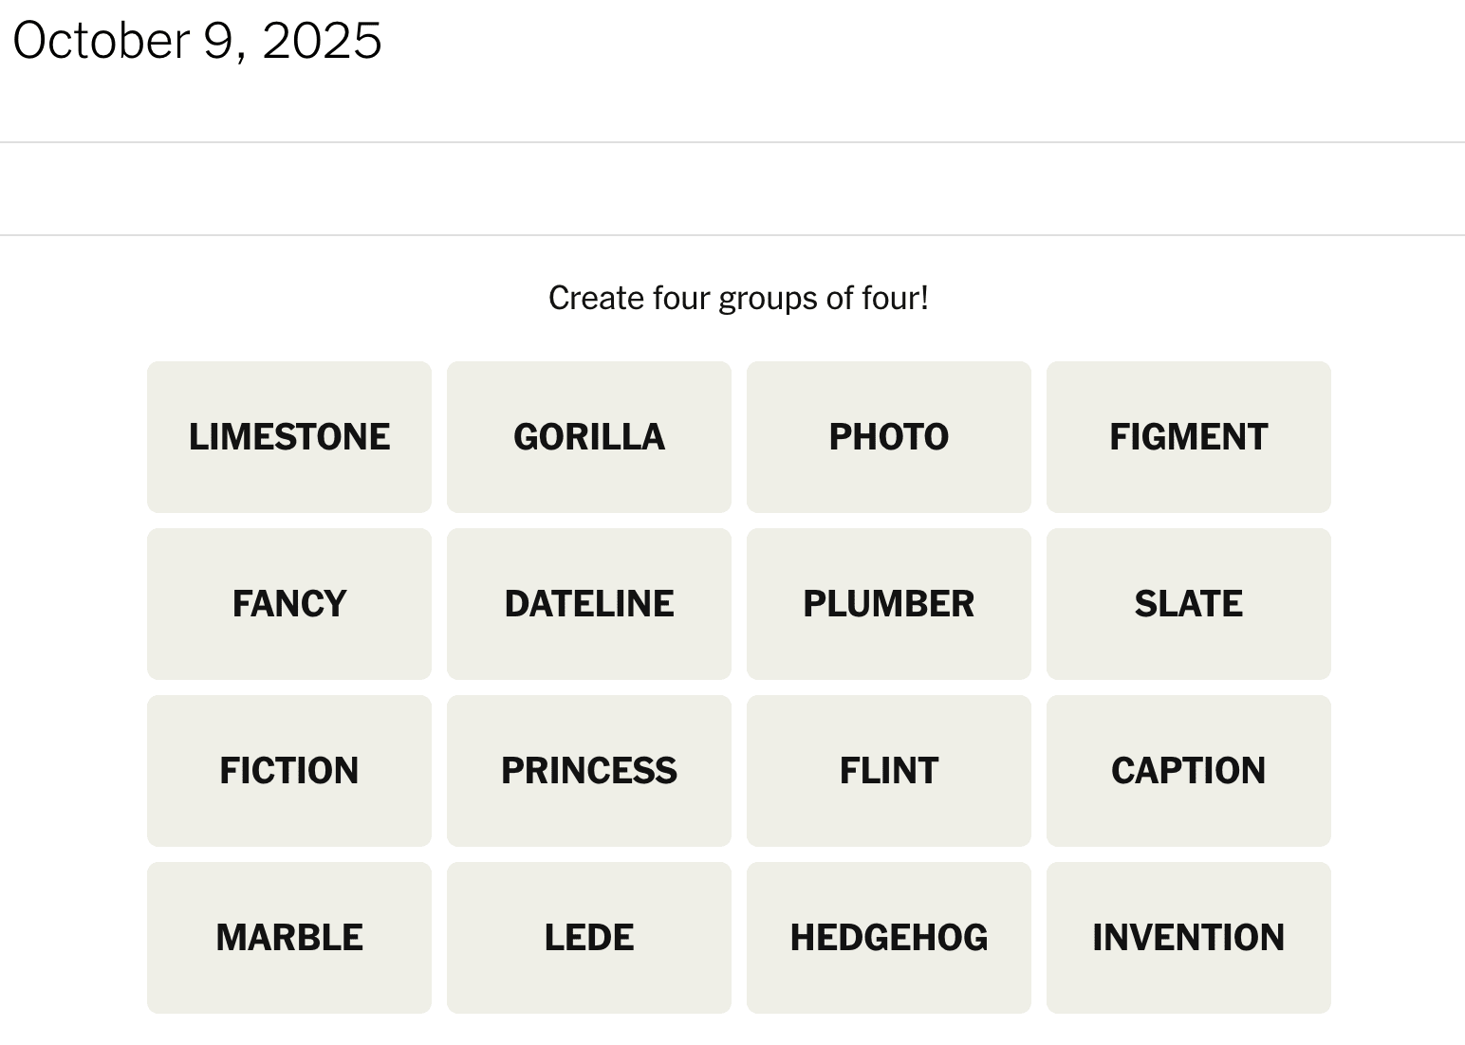Viewport: 1465px width, 1045px height.
Task: Click the CAPTION tile
Action: [1189, 771]
